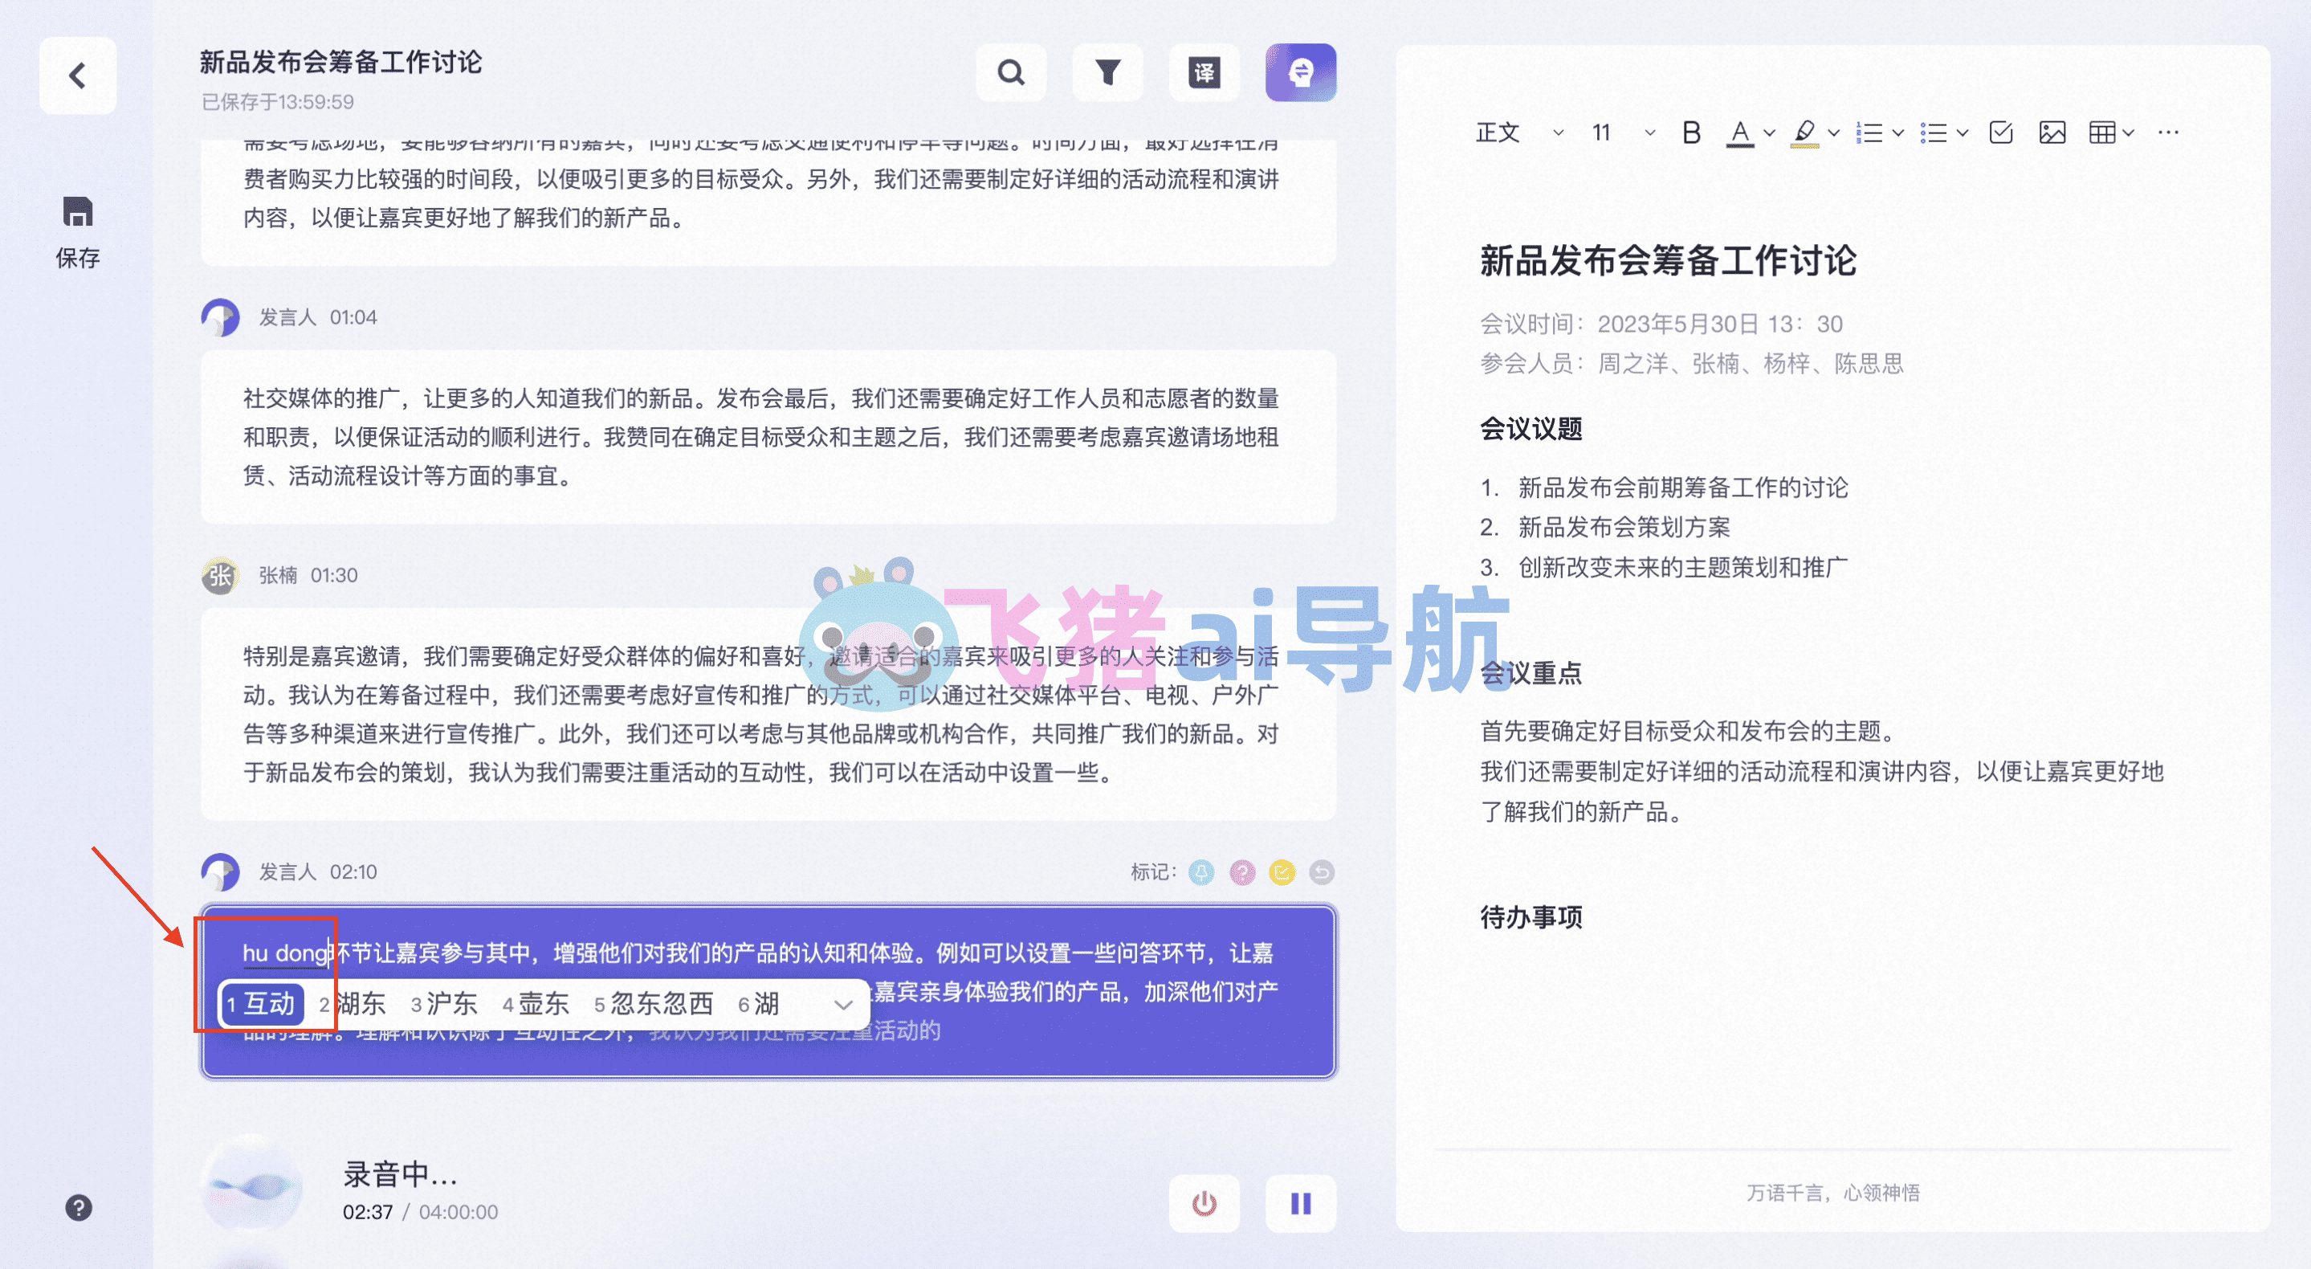
Task: Click the 会议重点 heading
Action: (1531, 673)
